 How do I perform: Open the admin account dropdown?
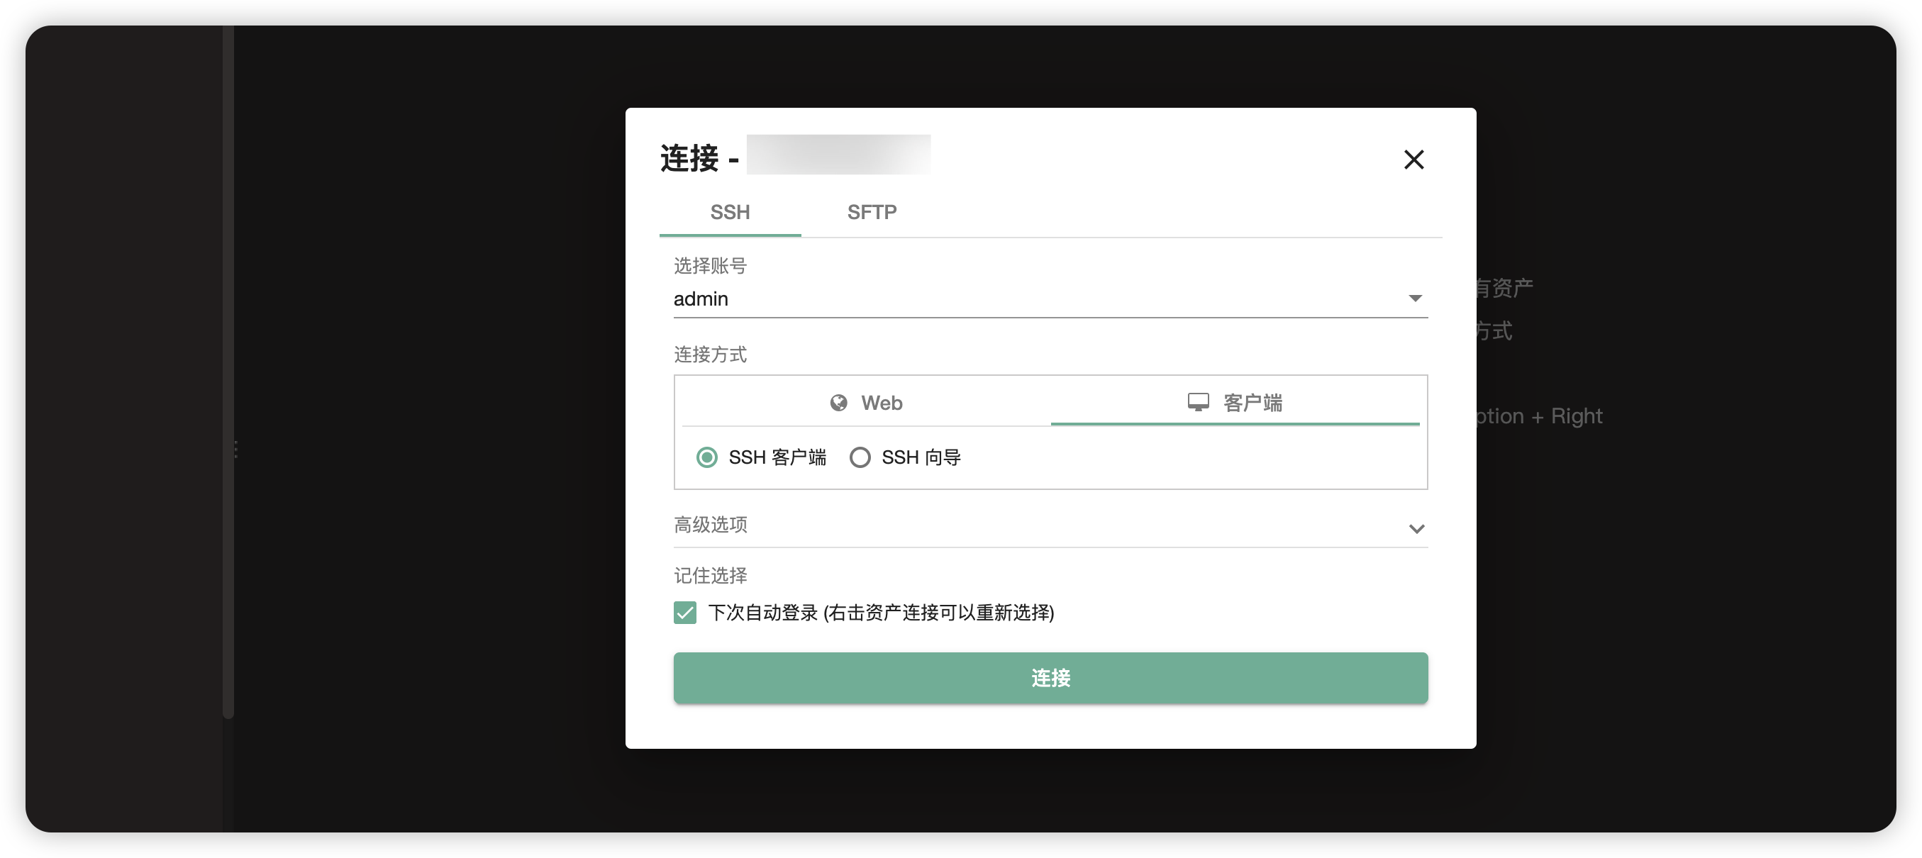pos(1050,299)
